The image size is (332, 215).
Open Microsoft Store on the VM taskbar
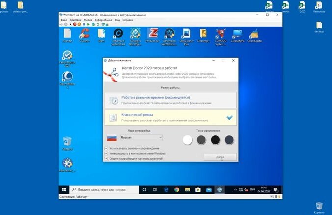(x=198, y=190)
